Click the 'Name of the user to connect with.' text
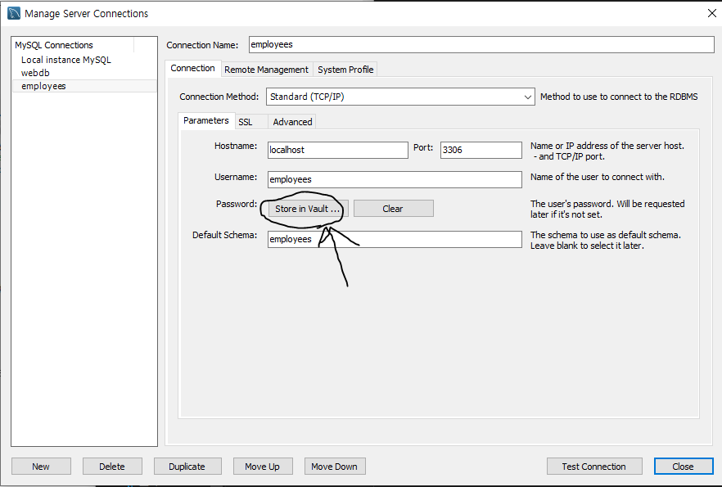 598,178
